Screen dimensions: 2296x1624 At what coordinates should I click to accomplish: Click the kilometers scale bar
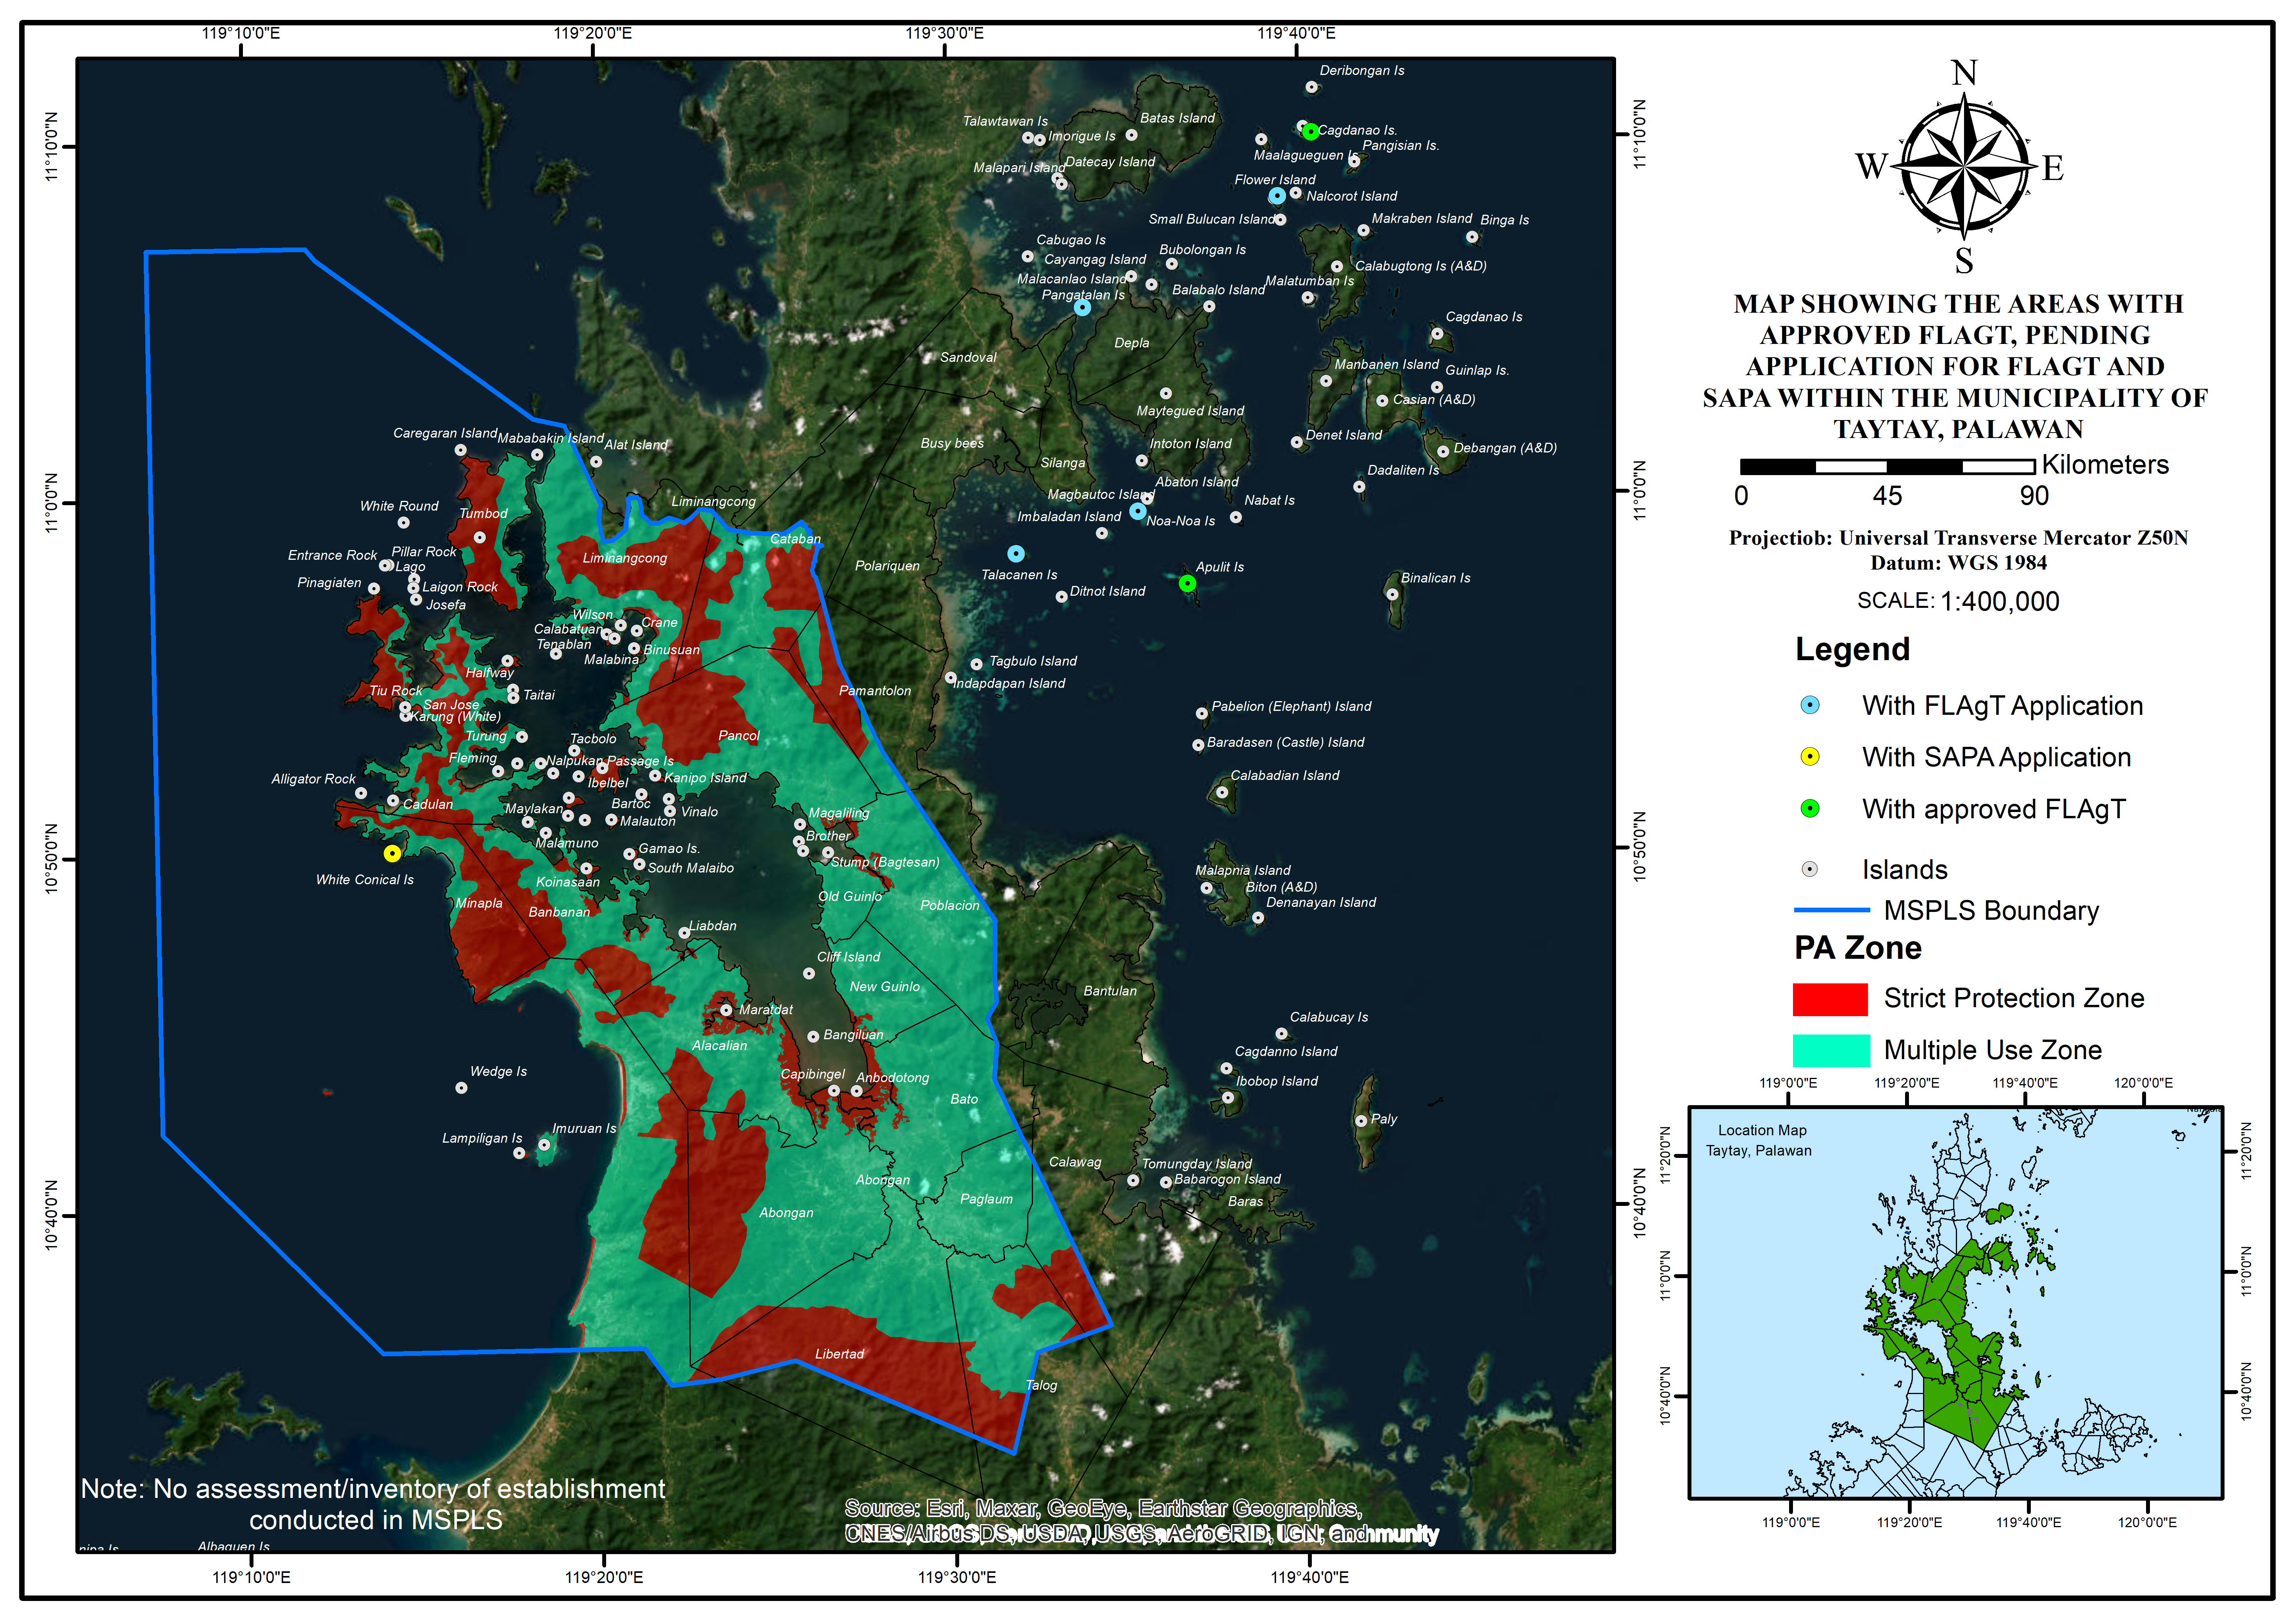(x=1888, y=467)
